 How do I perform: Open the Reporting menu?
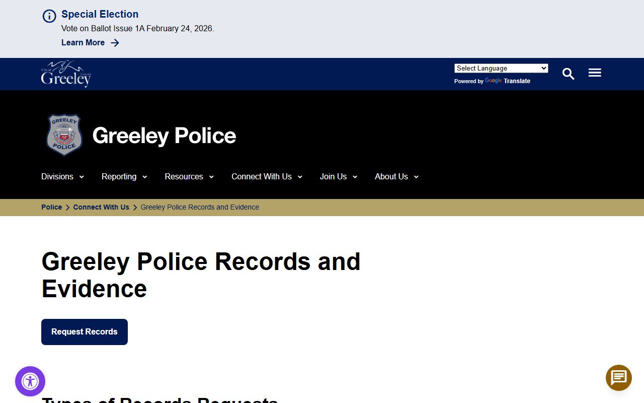(119, 177)
